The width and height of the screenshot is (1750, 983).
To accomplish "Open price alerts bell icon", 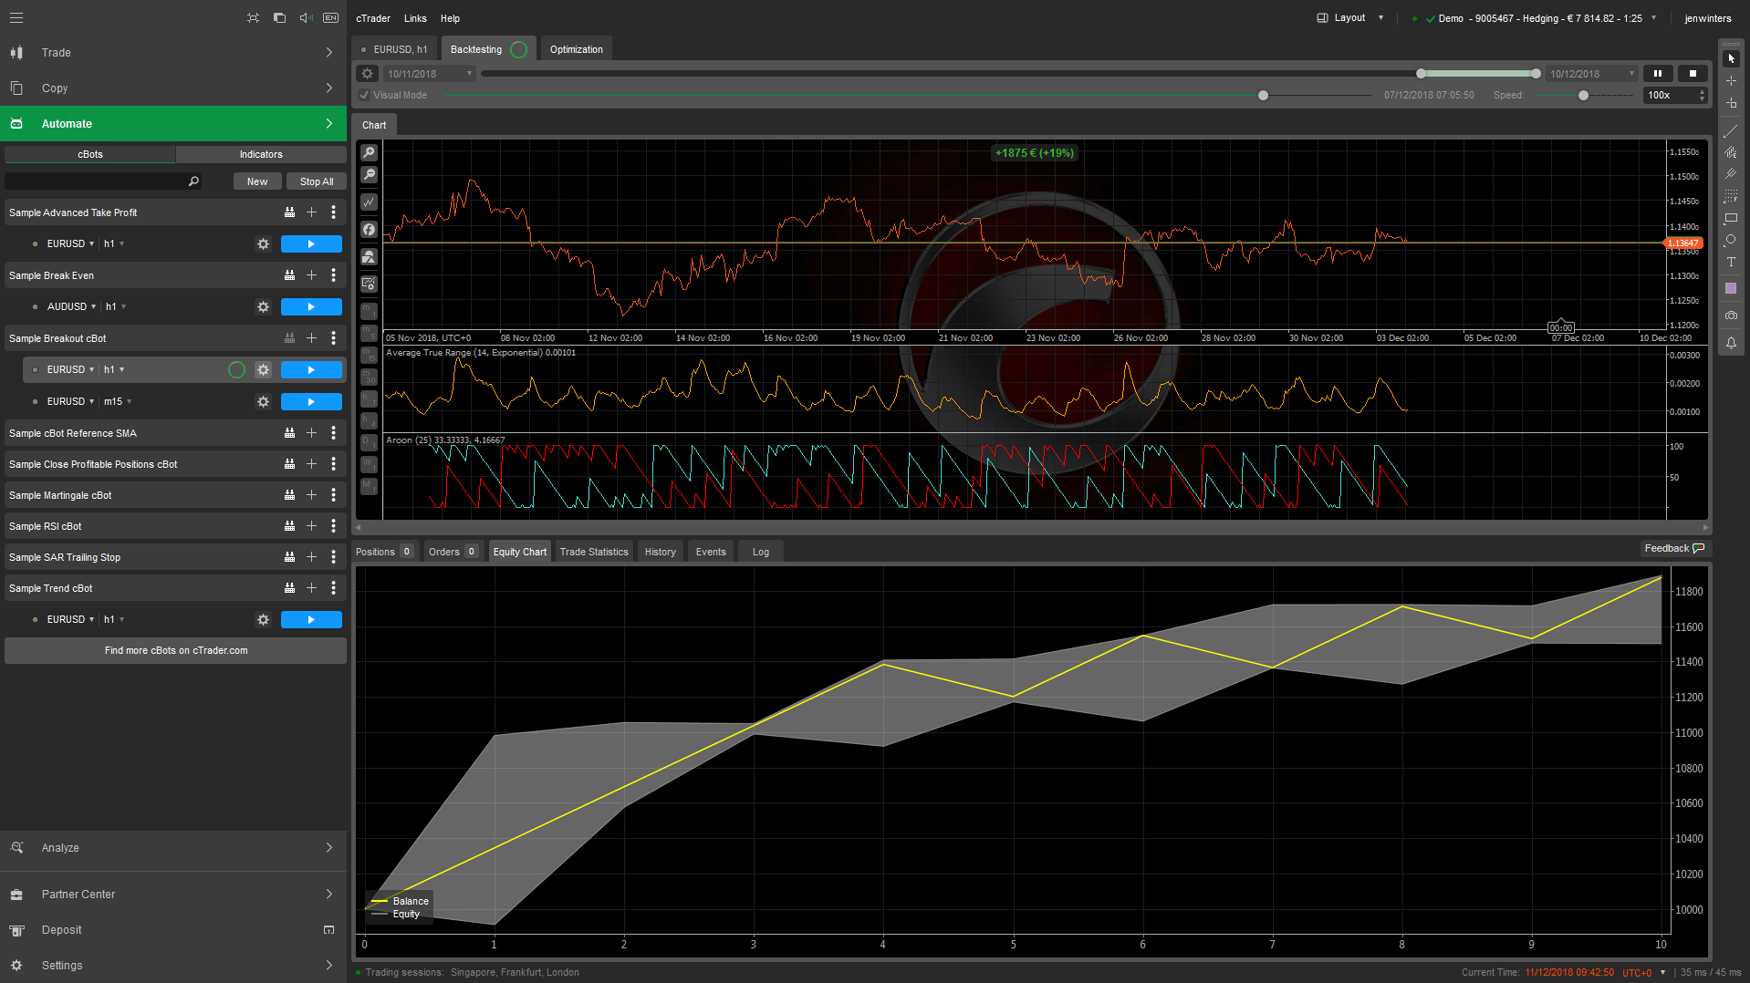I will [x=1731, y=343].
